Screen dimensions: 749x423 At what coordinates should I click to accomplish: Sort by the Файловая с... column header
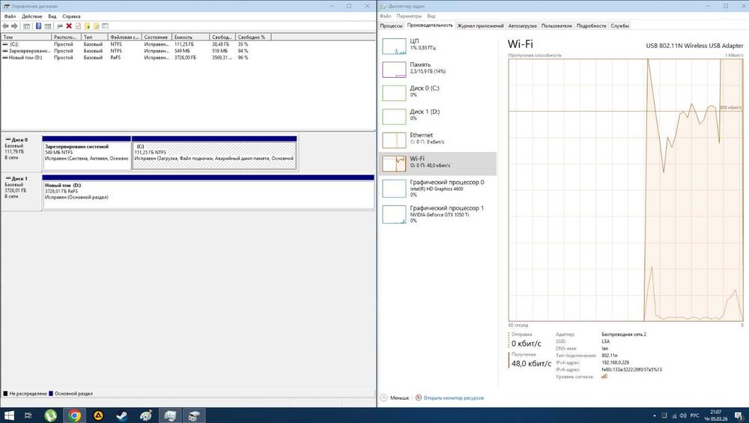pos(124,37)
